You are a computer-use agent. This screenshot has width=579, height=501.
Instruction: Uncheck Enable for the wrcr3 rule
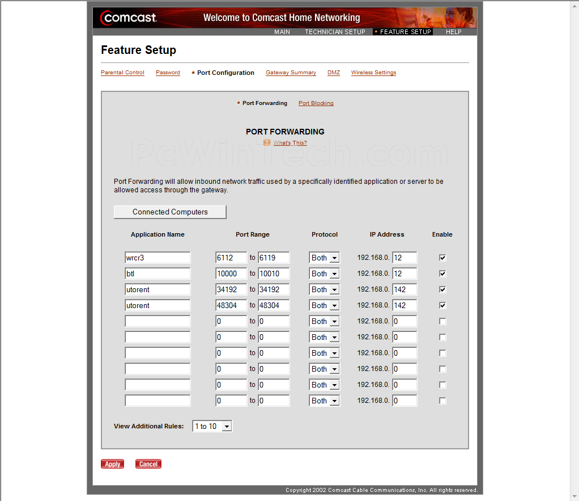(442, 258)
